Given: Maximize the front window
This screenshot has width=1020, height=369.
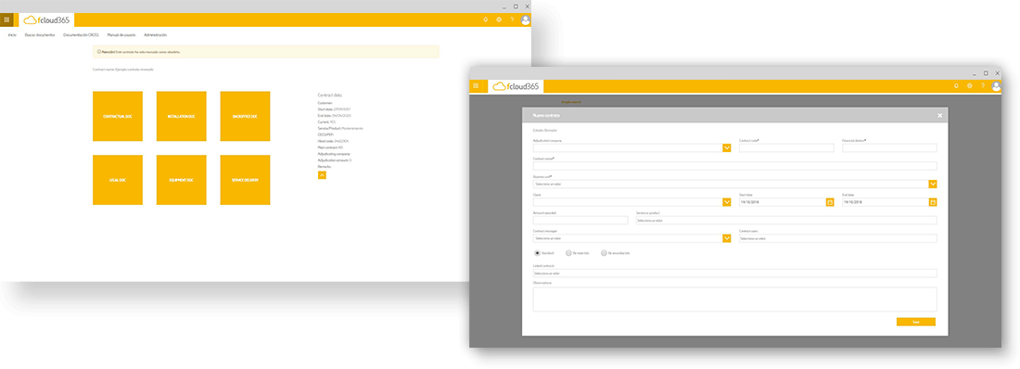Looking at the screenshot, I should [986, 73].
